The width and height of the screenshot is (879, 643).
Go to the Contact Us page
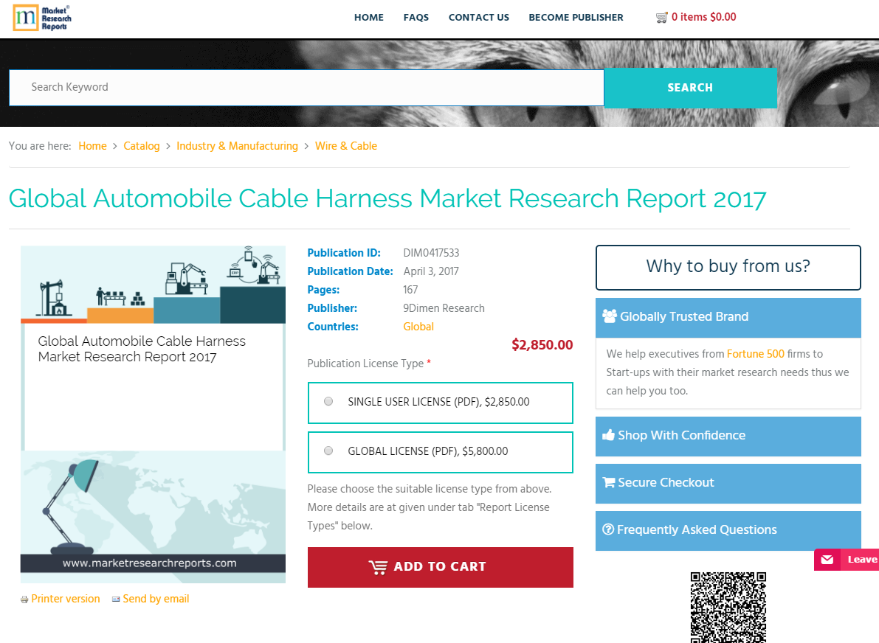pyautogui.click(x=478, y=17)
